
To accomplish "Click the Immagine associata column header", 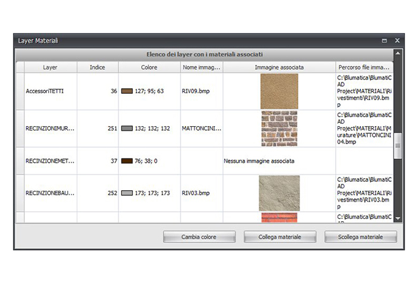I will [x=279, y=67].
